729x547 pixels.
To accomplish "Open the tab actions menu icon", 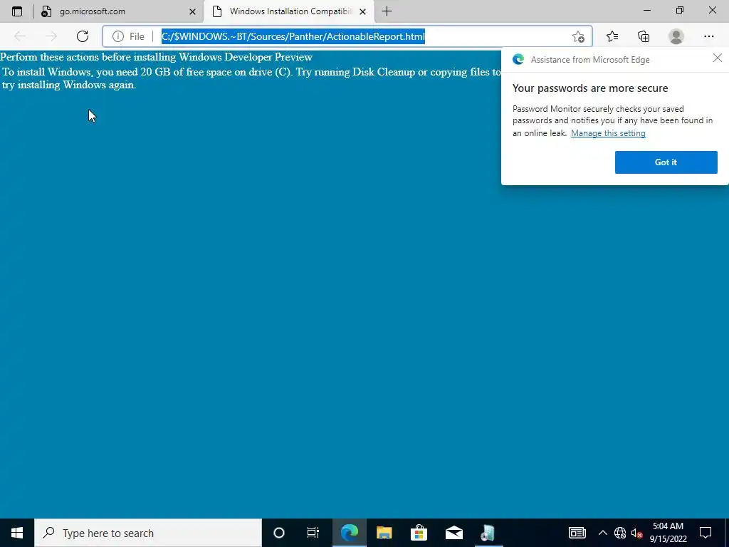I will point(17,11).
